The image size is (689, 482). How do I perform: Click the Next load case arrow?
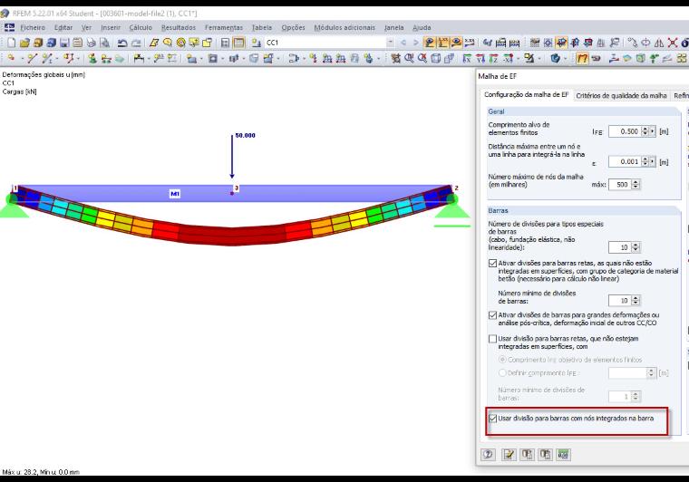416,43
